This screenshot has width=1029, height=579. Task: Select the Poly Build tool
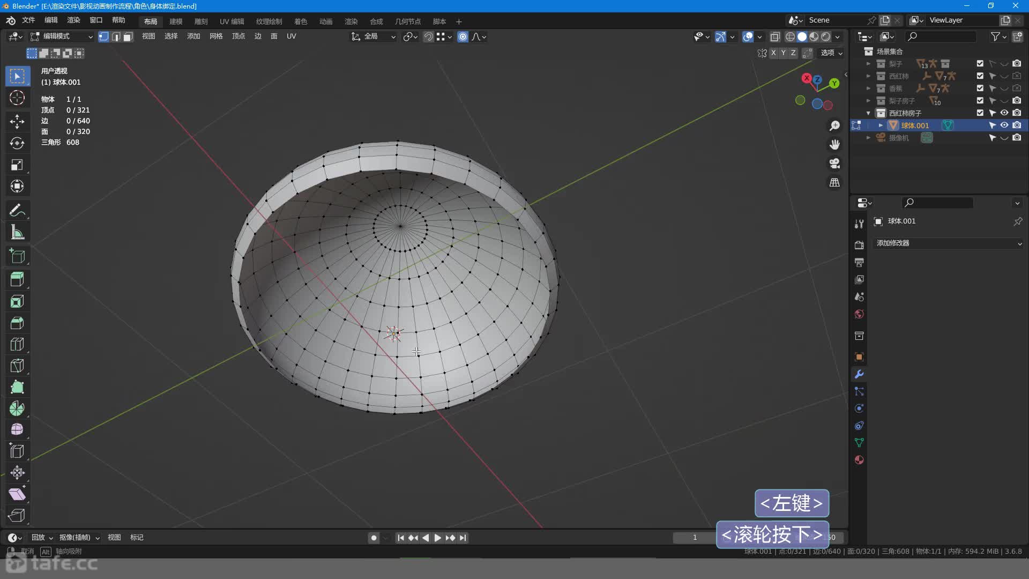[17, 387]
